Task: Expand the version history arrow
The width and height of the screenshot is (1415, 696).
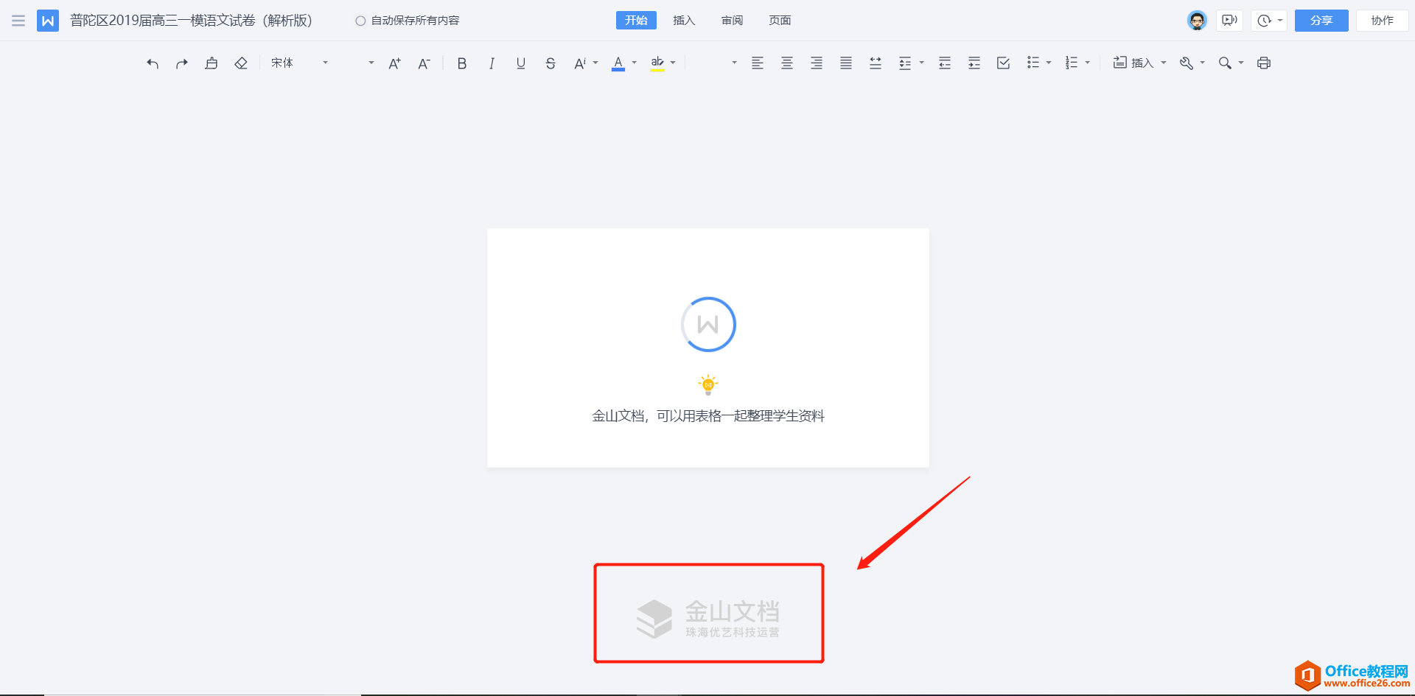Action: pos(1280,21)
